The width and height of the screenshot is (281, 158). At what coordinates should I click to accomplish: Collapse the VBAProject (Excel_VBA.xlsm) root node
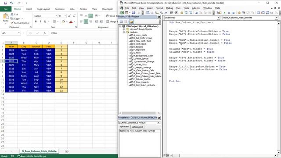point(120,26)
